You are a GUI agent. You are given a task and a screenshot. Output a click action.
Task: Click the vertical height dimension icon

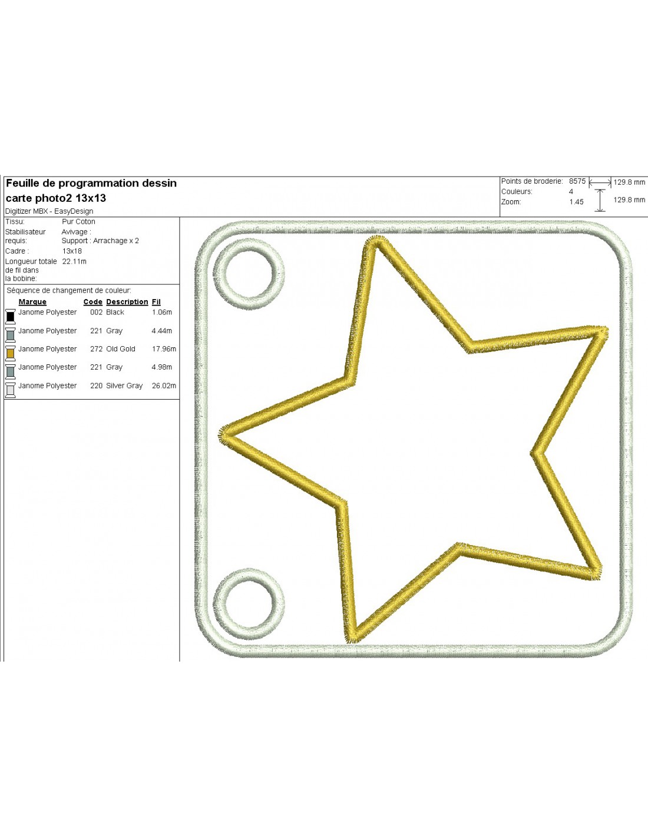click(x=600, y=200)
